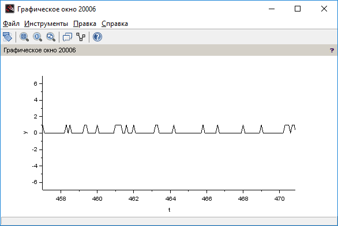Select the Rotate tool in the toolbar
This screenshot has width=338, height=226.
click(7, 37)
